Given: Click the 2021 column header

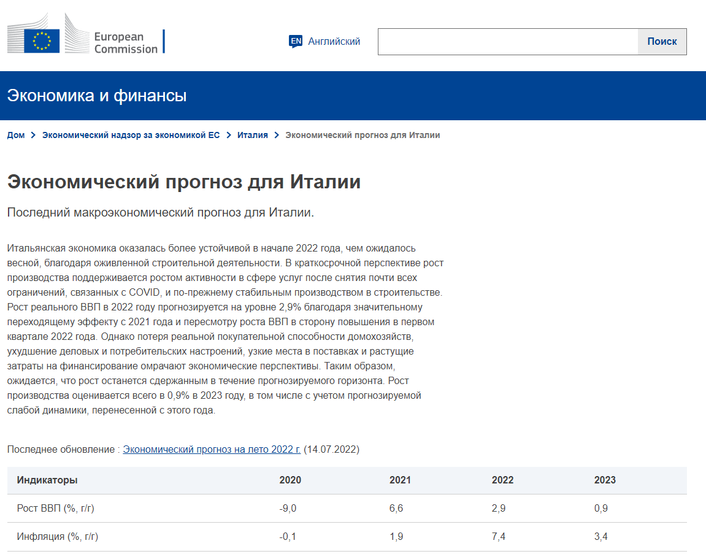Looking at the screenshot, I should tap(400, 480).
